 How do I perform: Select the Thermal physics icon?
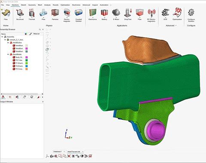[x=32, y=14]
